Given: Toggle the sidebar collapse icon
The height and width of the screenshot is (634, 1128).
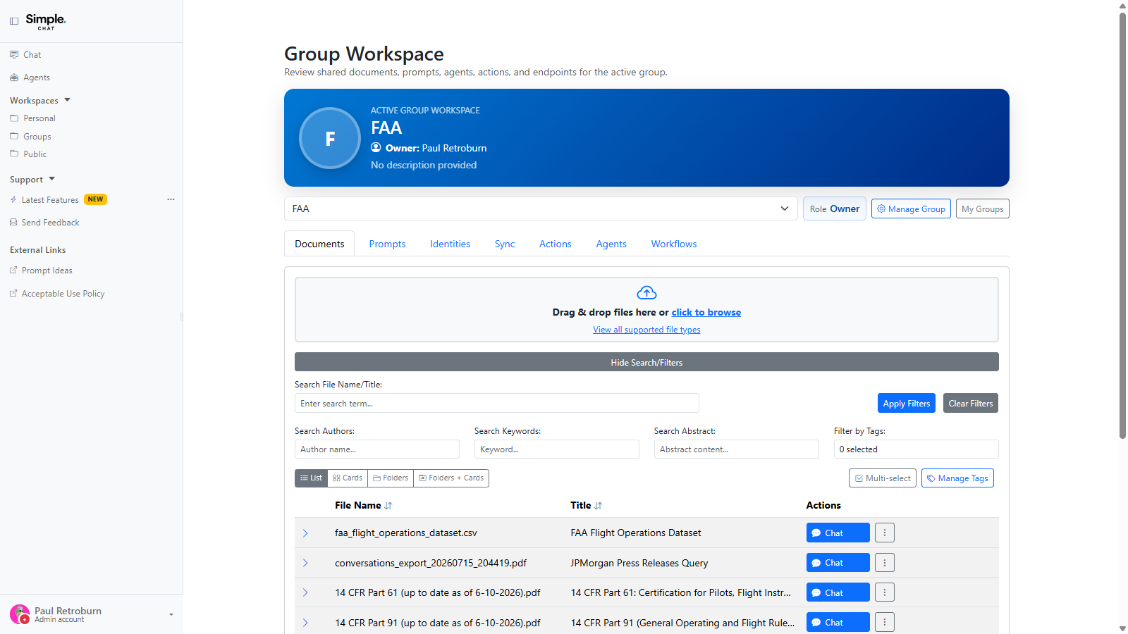Looking at the screenshot, I should [14, 21].
